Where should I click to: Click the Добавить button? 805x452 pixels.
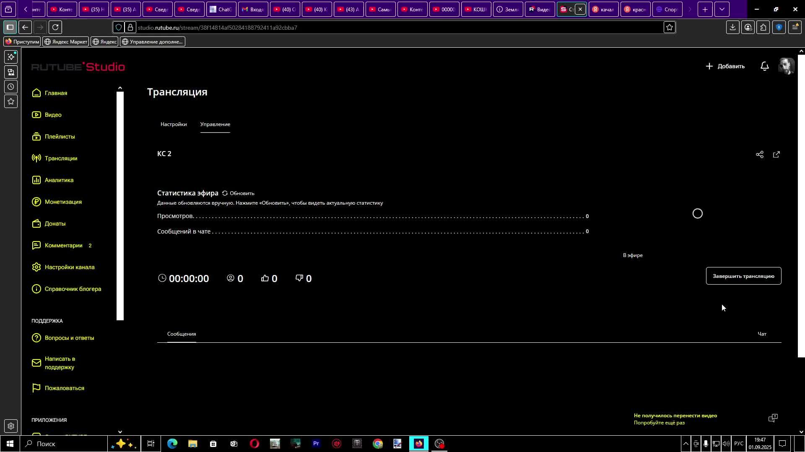pos(725,66)
